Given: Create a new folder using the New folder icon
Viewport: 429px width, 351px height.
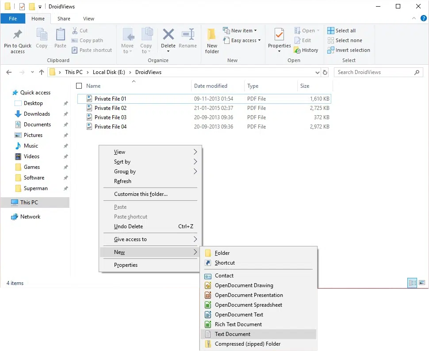Looking at the screenshot, I should pyautogui.click(x=211, y=39).
